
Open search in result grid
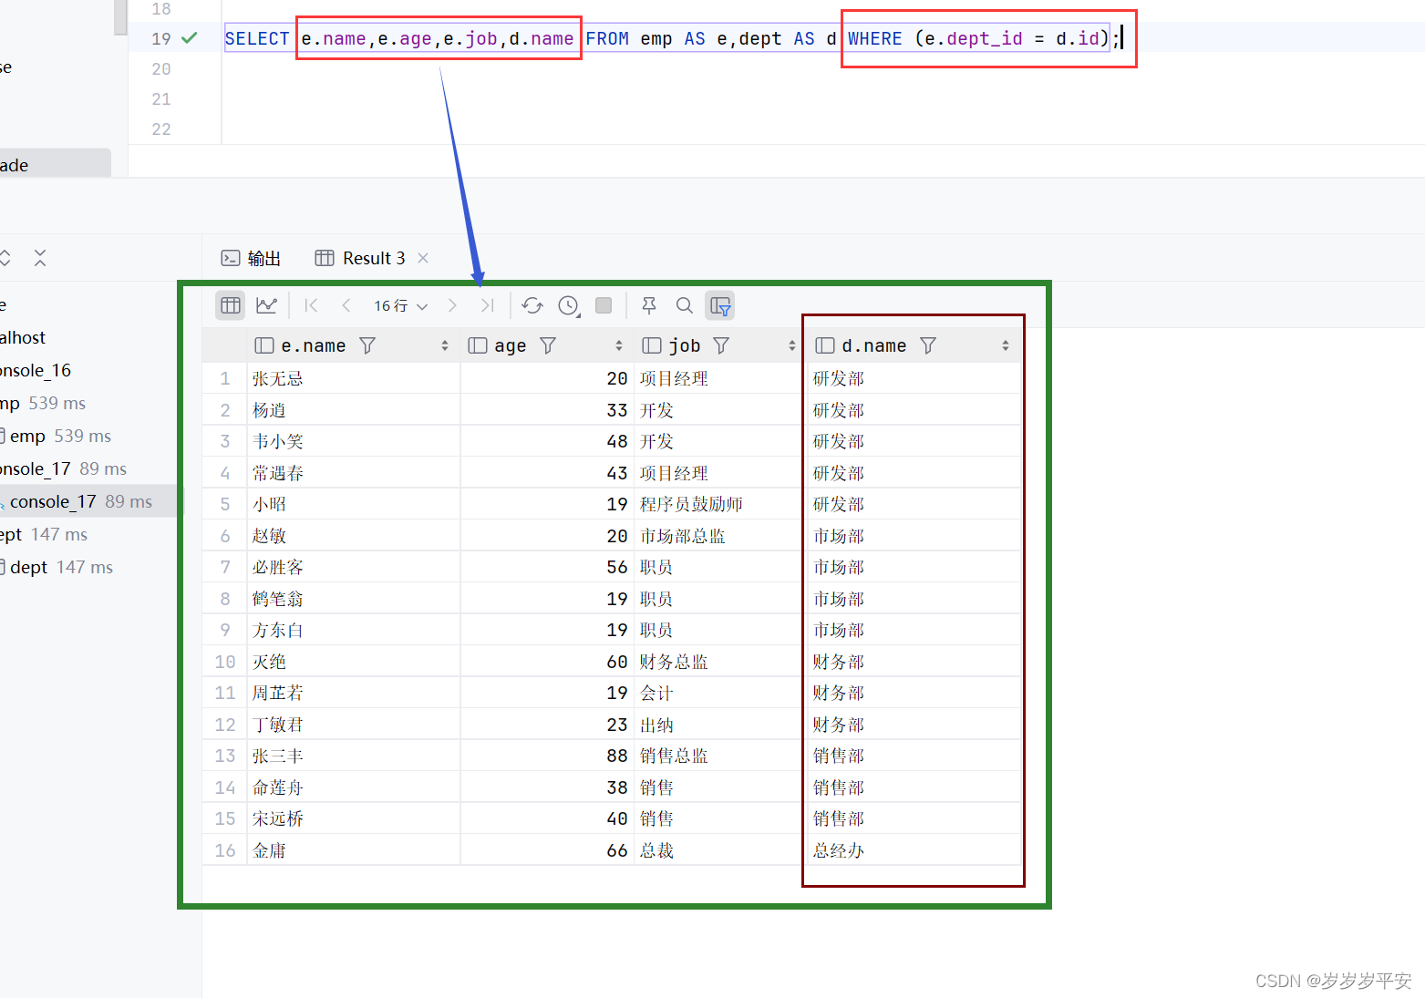pos(685,305)
